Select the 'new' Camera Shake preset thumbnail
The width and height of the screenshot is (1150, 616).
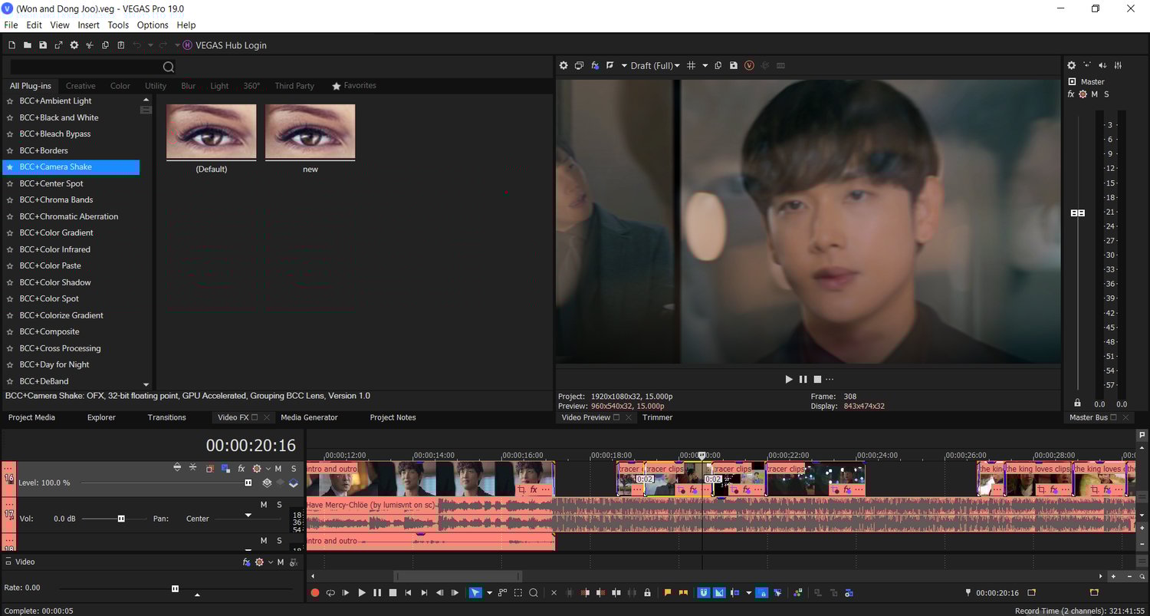(x=310, y=132)
